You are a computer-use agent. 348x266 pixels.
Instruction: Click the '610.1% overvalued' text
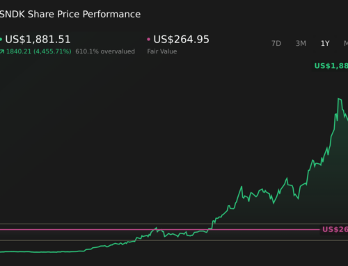pos(105,51)
